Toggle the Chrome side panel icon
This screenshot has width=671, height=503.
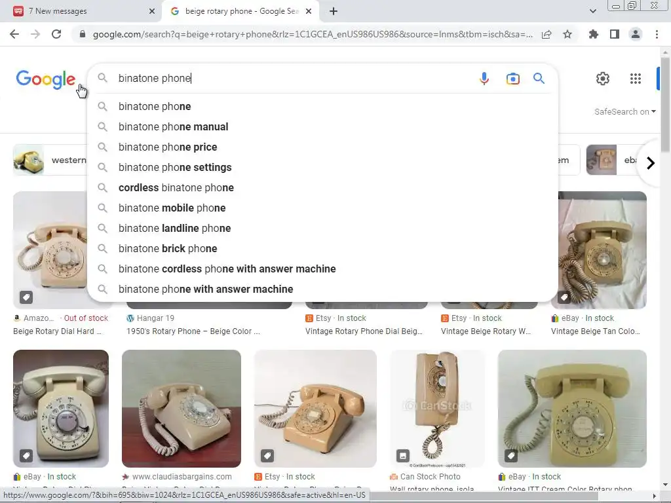point(615,34)
